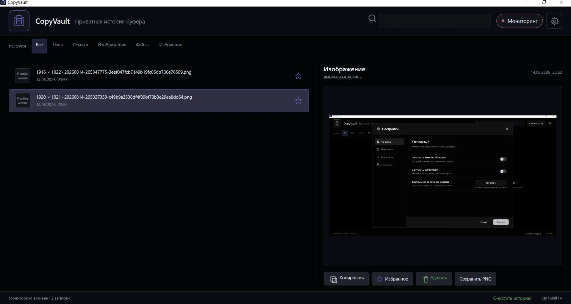Click the 'ИСТОРИЯ' label beside the tabs

pos(17,46)
